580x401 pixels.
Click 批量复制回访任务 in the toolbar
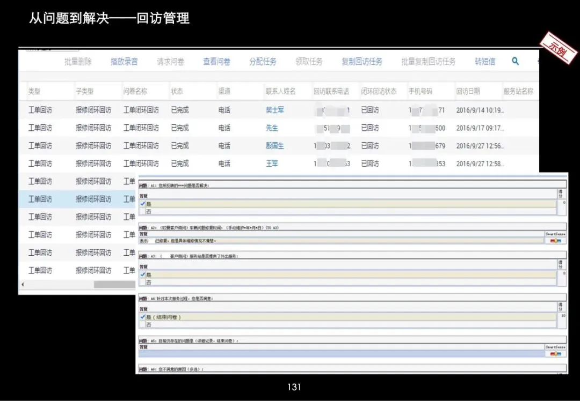(429, 62)
